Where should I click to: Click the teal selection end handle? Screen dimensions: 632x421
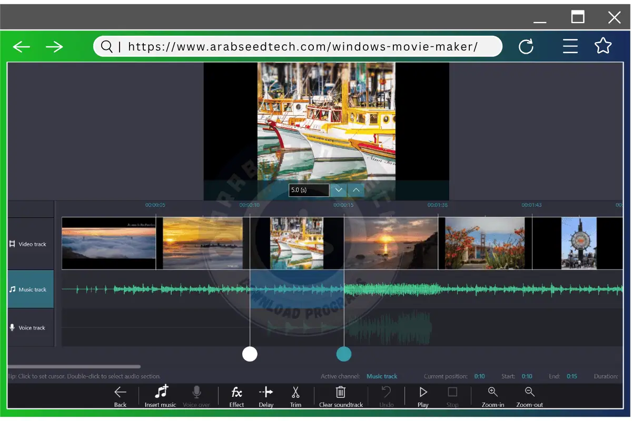(x=344, y=354)
